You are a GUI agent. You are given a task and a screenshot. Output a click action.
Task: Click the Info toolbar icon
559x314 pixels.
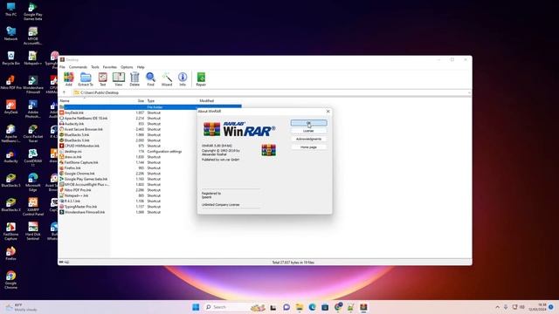pos(183,79)
